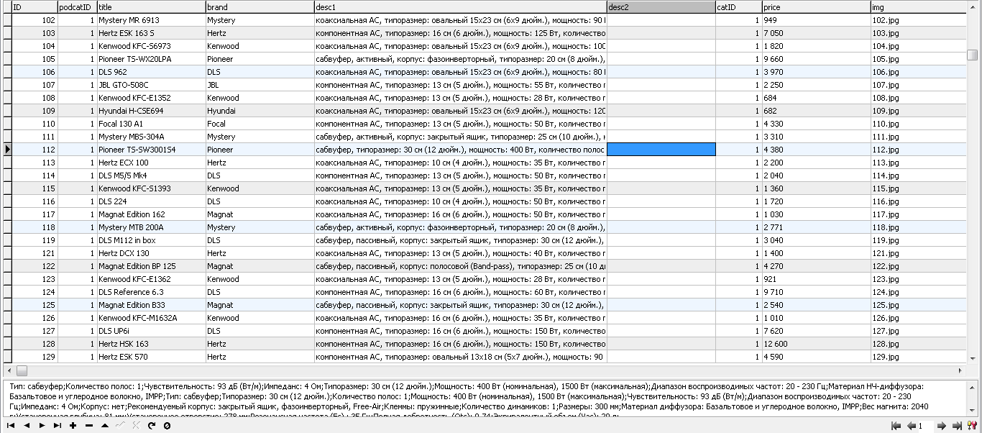Click the horizontal scrollbar thumb
This screenshot has width=982, height=433.
coord(22,370)
